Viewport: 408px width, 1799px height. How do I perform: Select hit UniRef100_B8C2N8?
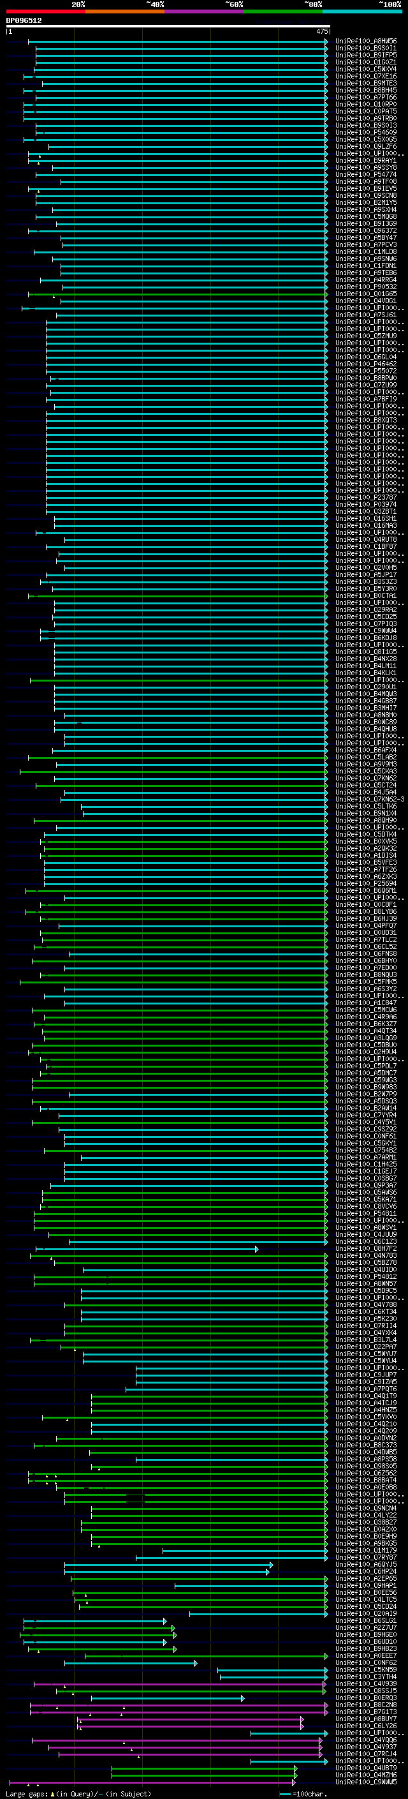(x=366, y=1705)
